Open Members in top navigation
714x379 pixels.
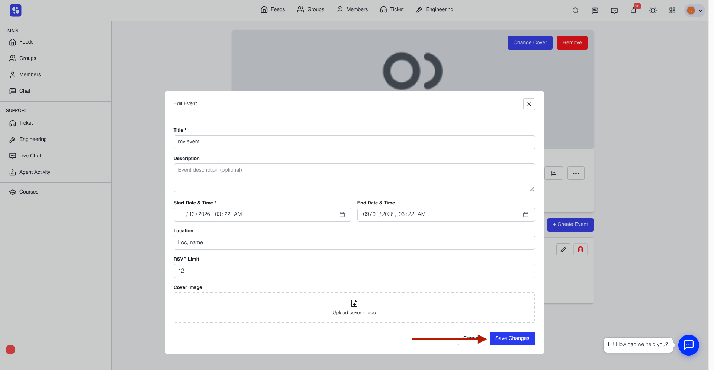pos(352,10)
